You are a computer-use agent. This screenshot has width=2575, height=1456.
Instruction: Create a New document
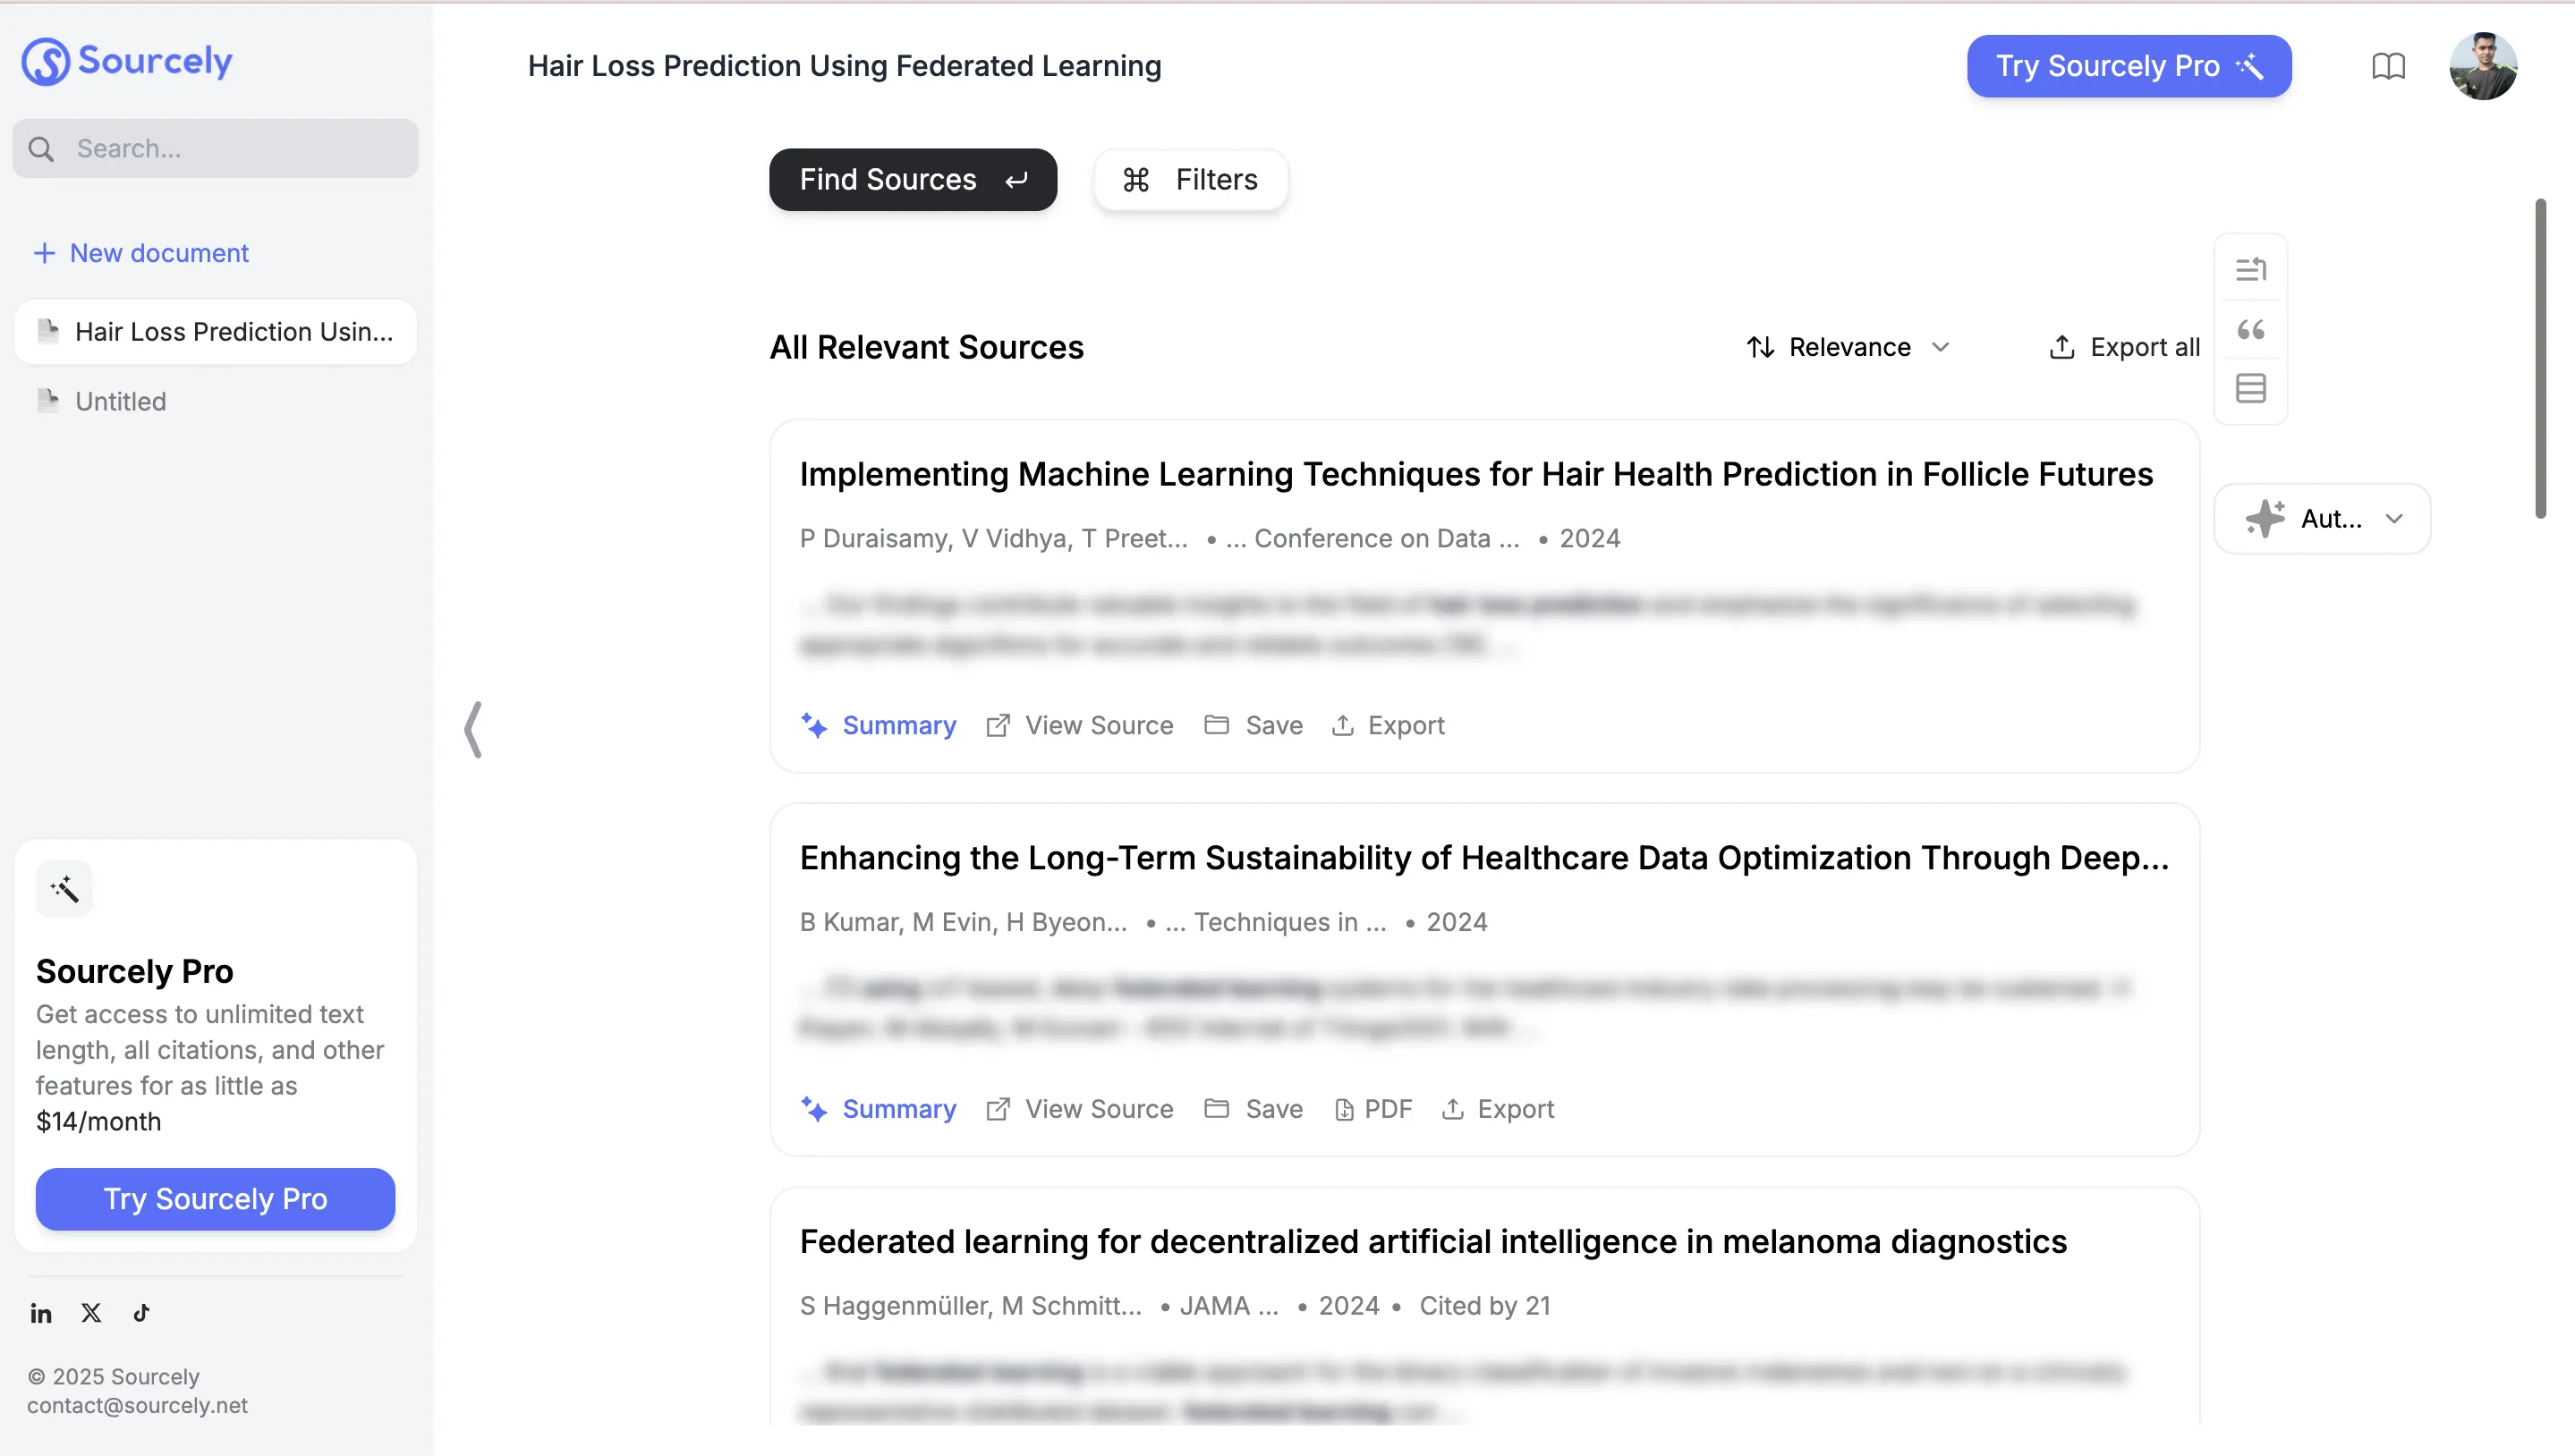pos(141,253)
